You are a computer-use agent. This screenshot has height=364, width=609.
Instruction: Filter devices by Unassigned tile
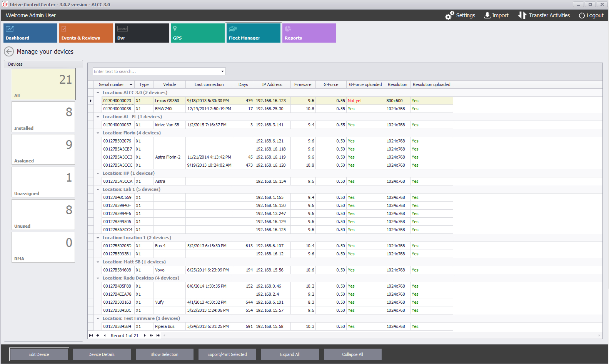click(43, 182)
